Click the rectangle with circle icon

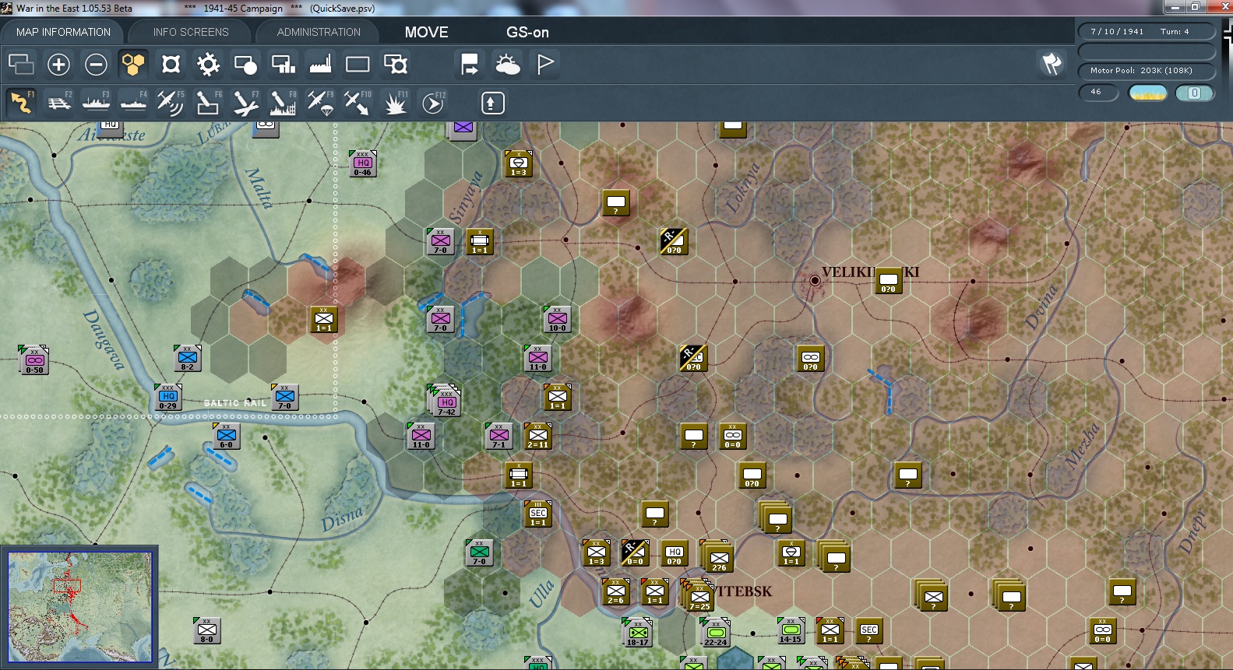[245, 64]
